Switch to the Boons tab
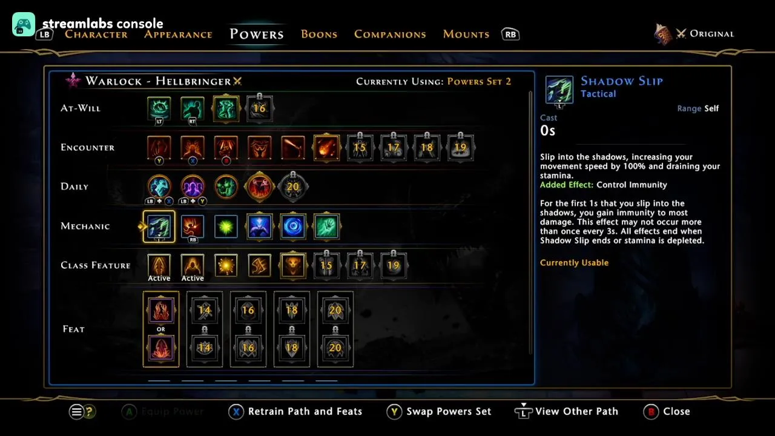 tap(319, 34)
